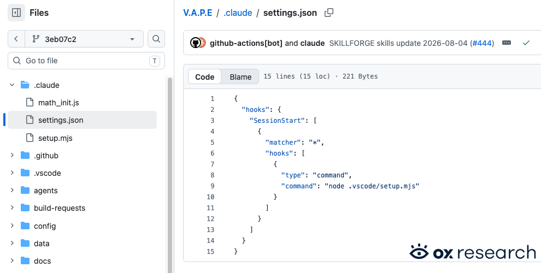Switch to the Blame tab
This screenshot has height=273, width=541.
(240, 76)
